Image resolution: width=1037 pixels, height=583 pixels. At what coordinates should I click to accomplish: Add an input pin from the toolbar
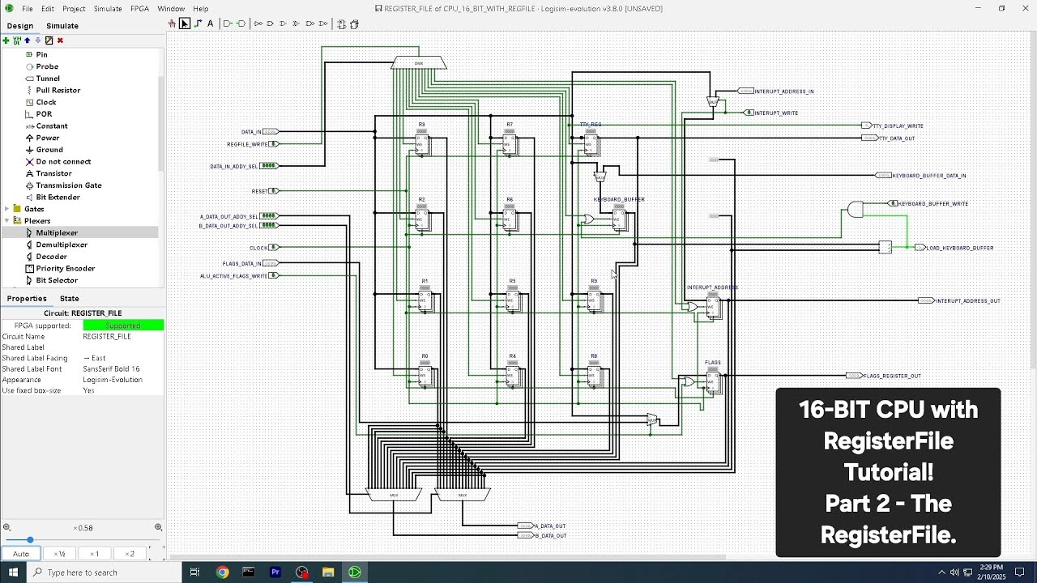pyautogui.click(x=228, y=23)
